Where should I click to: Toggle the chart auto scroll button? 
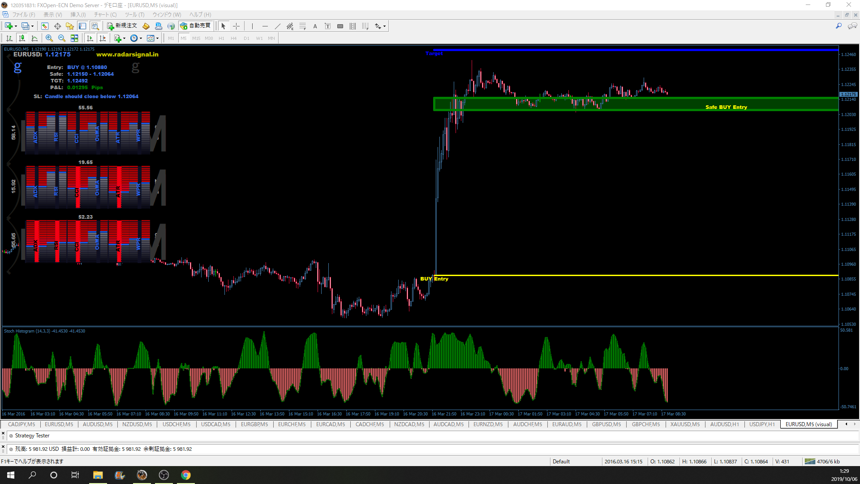pyautogui.click(x=90, y=39)
